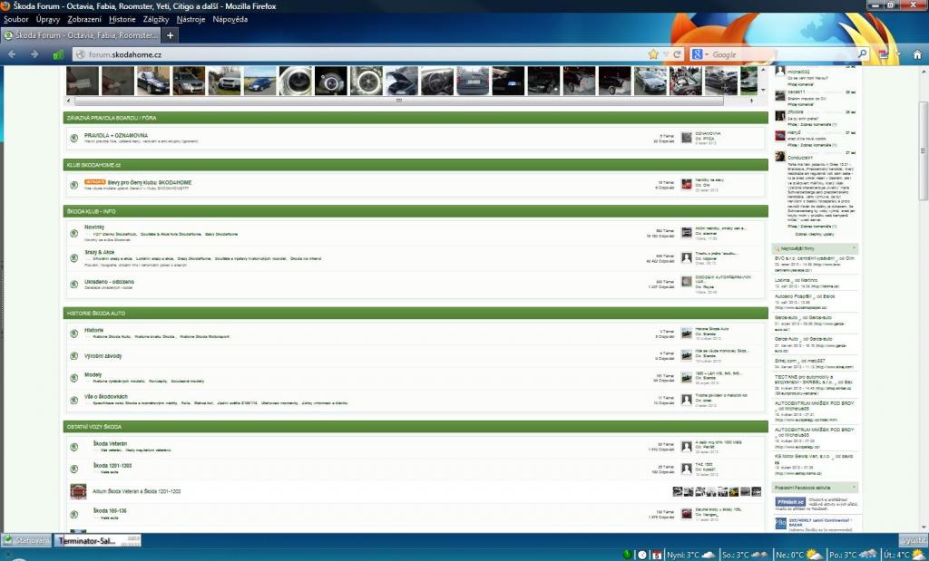Click forum status icon beside Výrobní závody
The height and width of the screenshot is (561, 929).
tap(74, 355)
